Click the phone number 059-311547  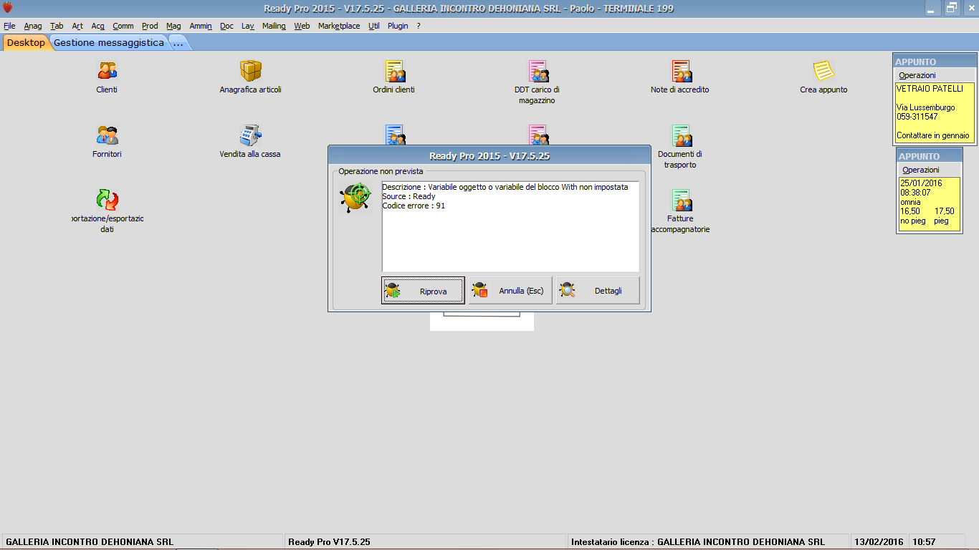[x=917, y=117]
